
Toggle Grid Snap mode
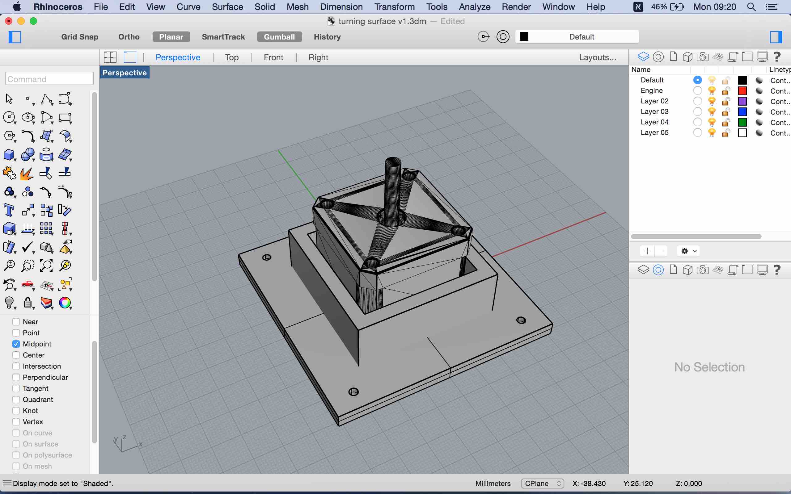(x=80, y=37)
